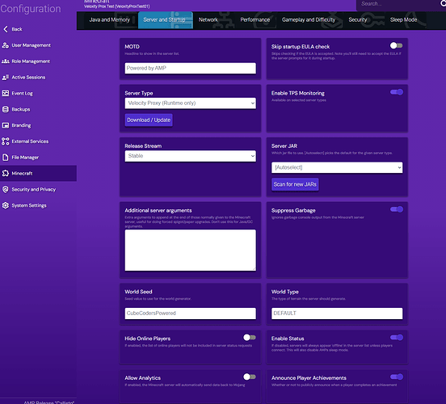Open the Server JAR Autoselect dropdown
This screenshot has width=446, height=404.
pos(337,167)
